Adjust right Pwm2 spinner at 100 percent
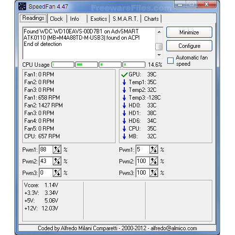The width and height of the screenshot is (235, 235). [x=154, y=162]
